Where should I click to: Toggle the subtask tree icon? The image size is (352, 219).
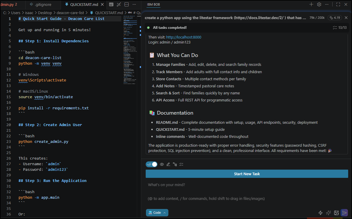175,164
